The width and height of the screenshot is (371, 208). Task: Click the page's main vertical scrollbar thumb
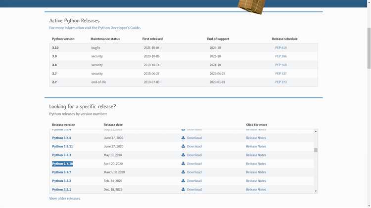[x=369, y=48]
